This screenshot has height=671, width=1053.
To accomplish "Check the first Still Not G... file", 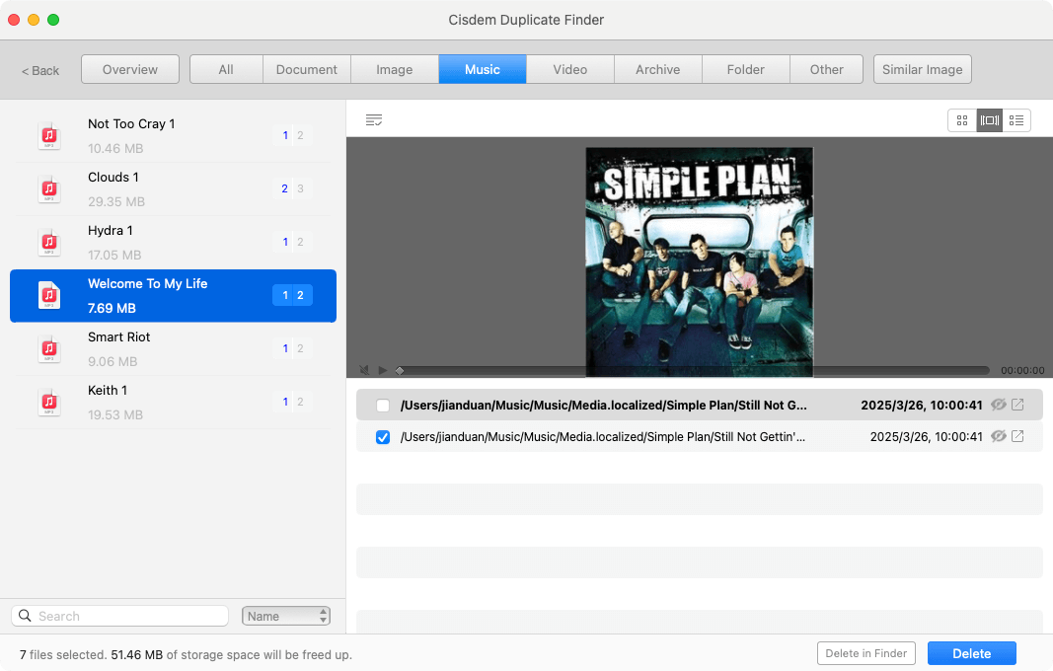I will (383, 405).
